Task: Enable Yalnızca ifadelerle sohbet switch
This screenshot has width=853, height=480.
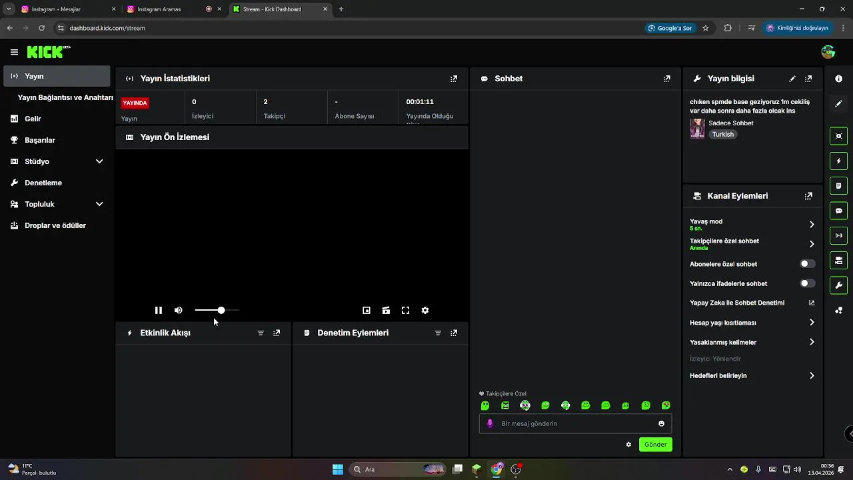Action: tap(807, 283)
